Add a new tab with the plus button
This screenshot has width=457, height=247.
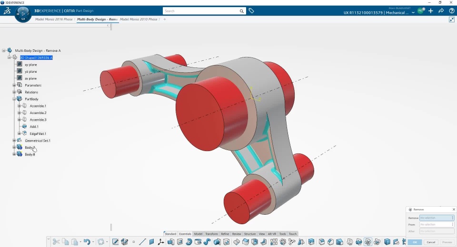[165, 19]
